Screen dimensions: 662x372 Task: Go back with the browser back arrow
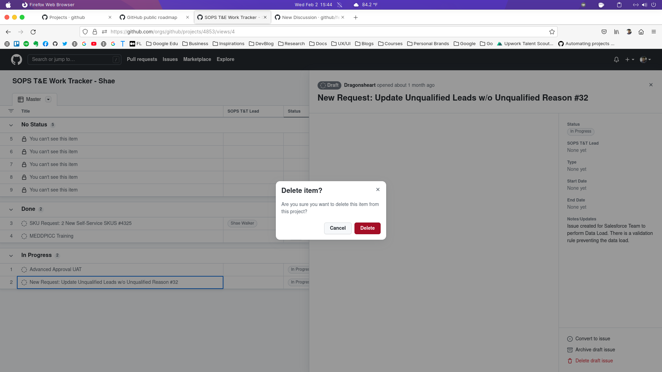point(8,32)
